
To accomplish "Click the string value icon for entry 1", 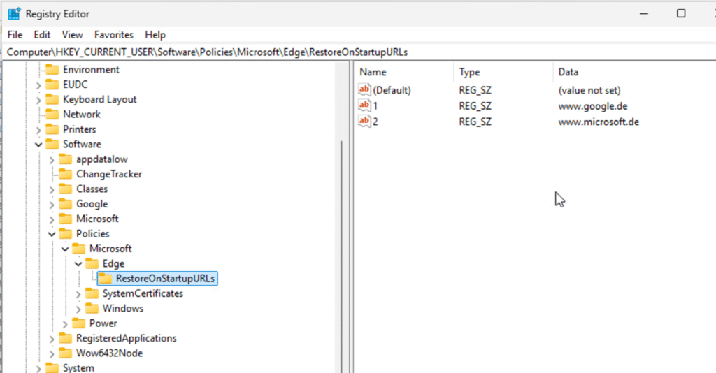I will click(364, 105).
